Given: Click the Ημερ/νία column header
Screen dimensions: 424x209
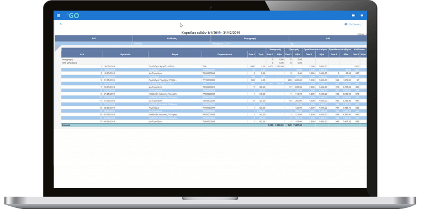Looking at the screenshot, I should [x=125, y=54].
